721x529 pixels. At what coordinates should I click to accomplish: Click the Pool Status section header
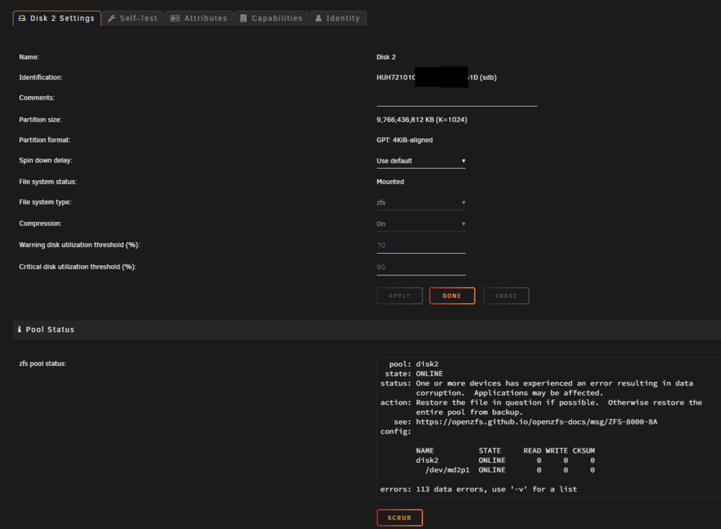click(367, 330)
